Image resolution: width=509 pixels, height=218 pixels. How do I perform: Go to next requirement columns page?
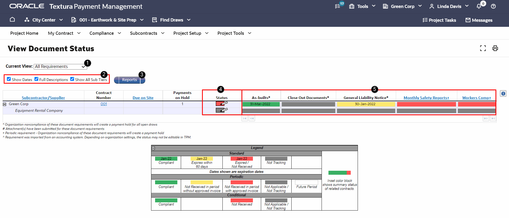[486, 118]
